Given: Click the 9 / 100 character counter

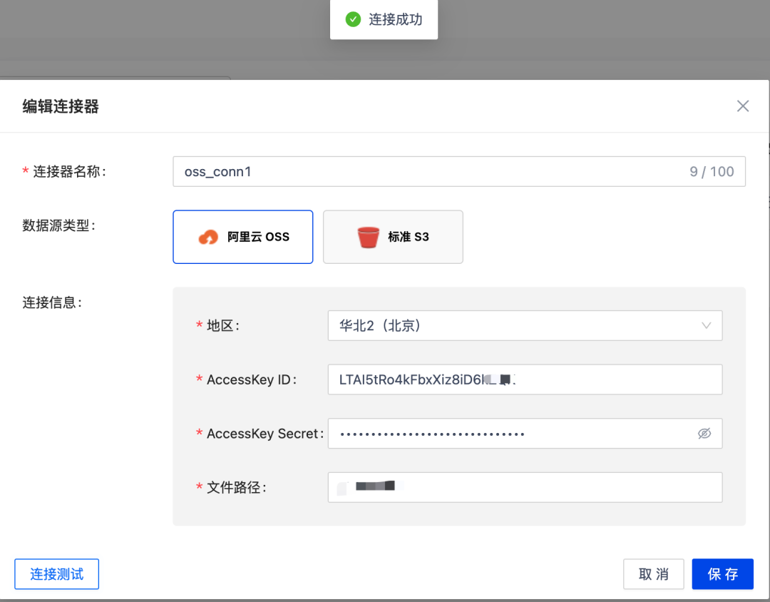Looking at the screenshot, I should 712,171.
